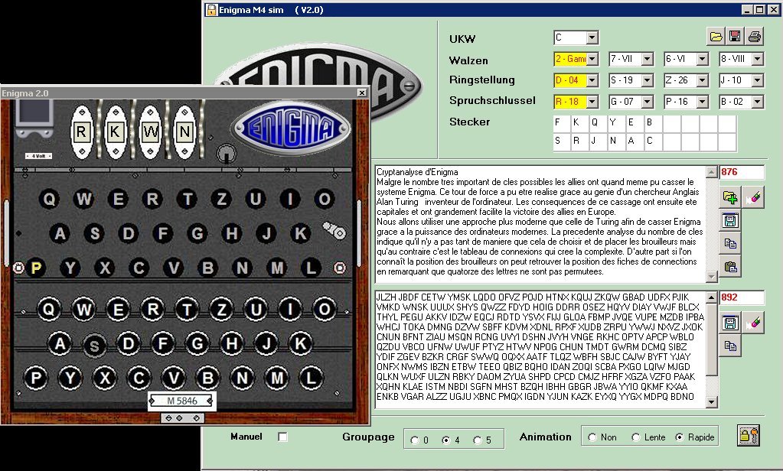Expand the Spruchschlussel dropdown showing B - 02
Viewport: 783px width, 471px height.
pyautogui.click(x=757, y=102)
